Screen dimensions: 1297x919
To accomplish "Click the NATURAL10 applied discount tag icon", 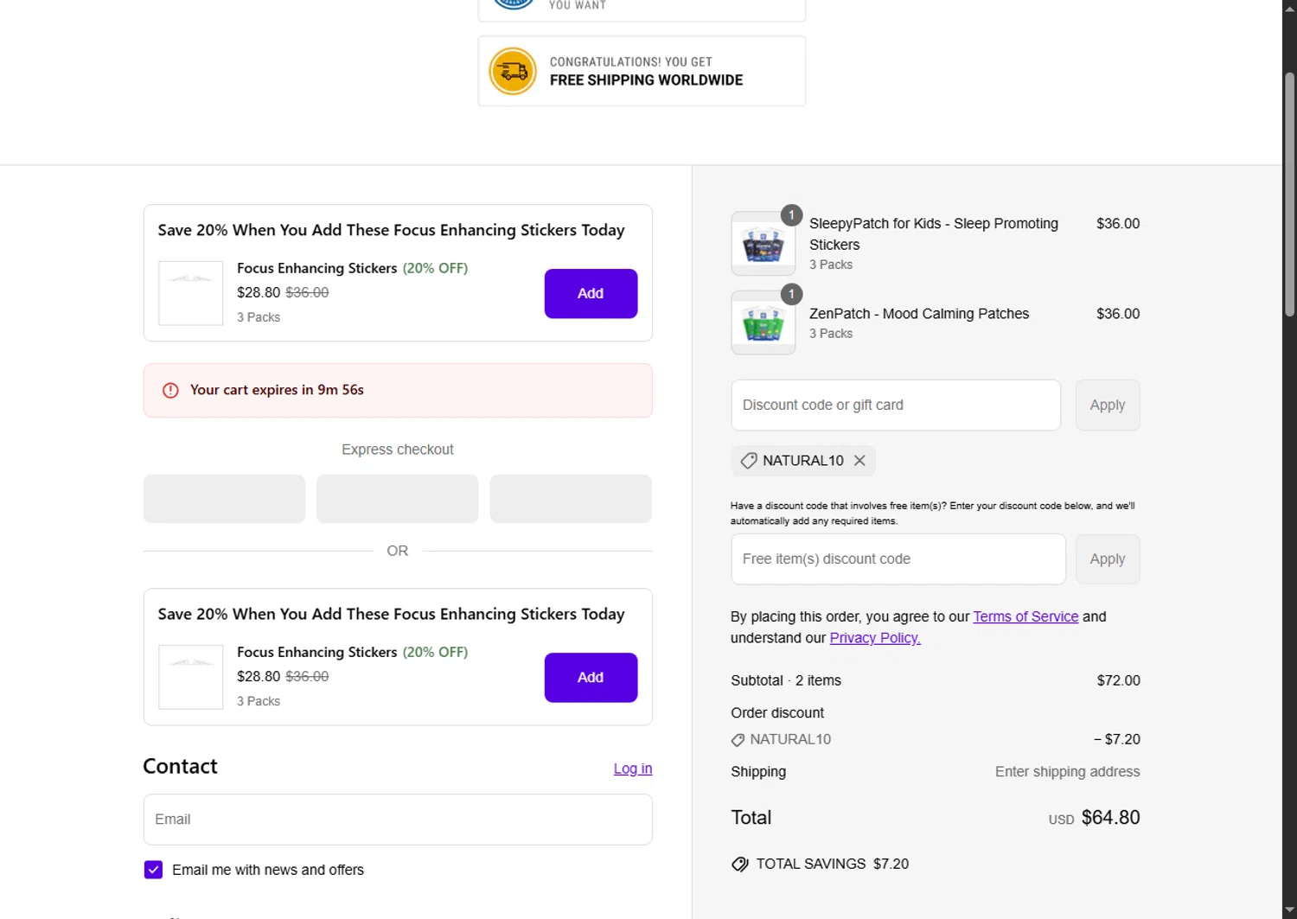I will click(749, 461).
